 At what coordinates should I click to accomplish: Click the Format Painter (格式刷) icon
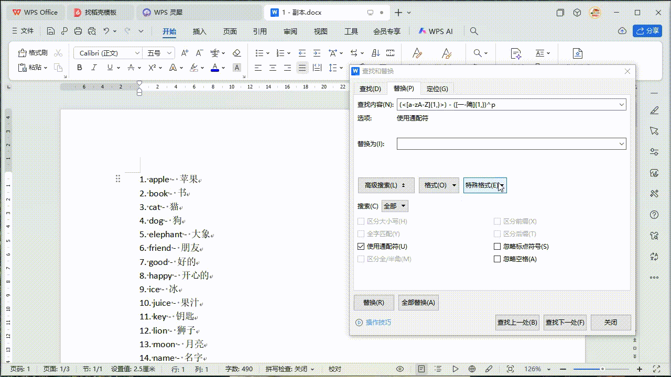click(23, 53)
